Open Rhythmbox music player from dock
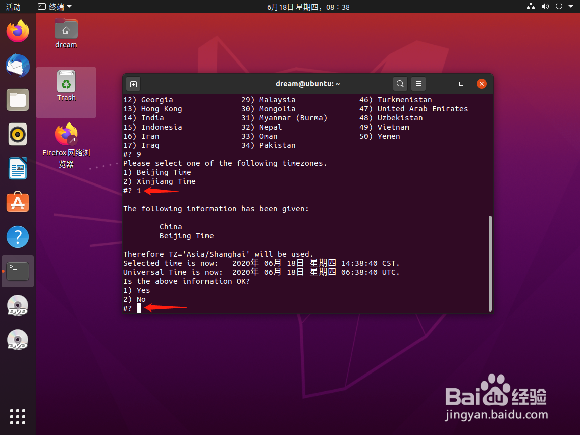Image resolution: width=580 pixels, height=435 pixels. pyautogui.click(x=17, y=134)
